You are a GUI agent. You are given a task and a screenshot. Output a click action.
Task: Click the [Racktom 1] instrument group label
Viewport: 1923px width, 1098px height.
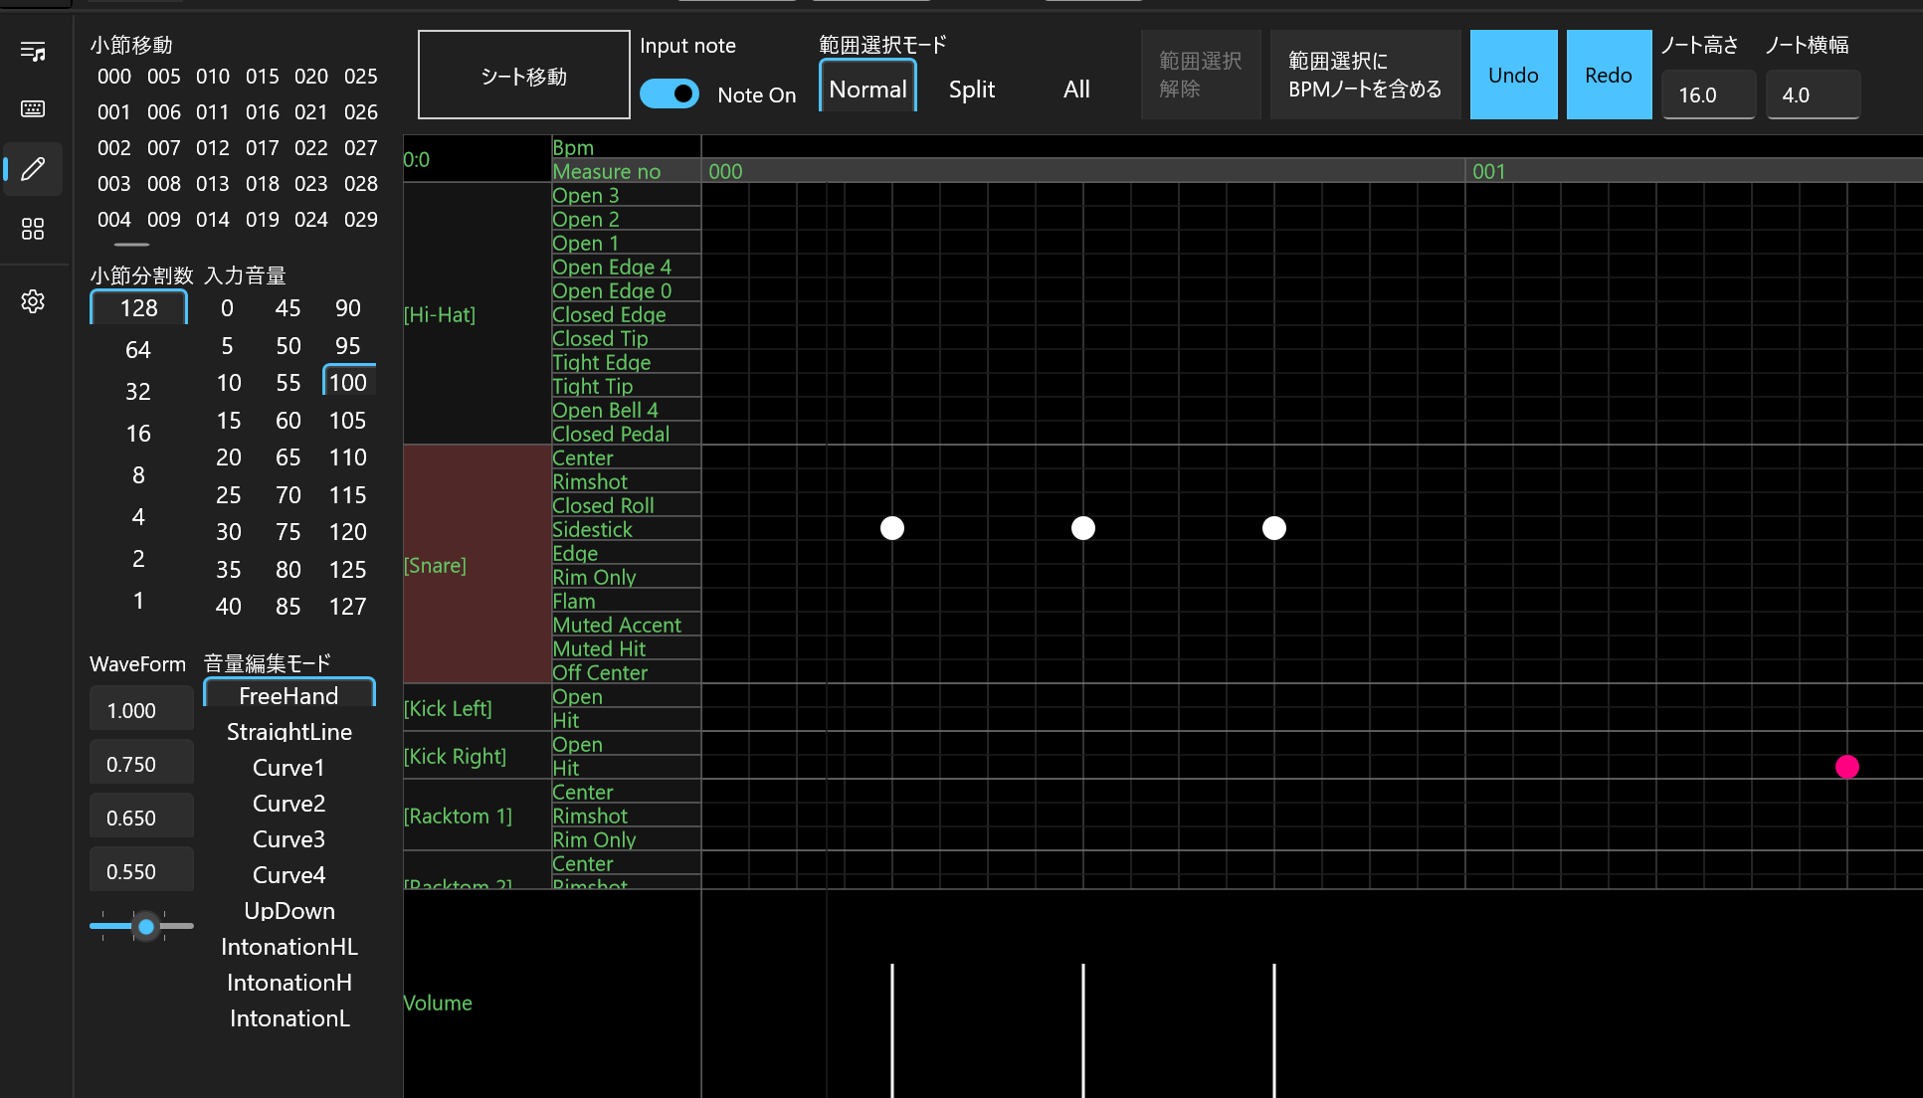coord(458,816)
